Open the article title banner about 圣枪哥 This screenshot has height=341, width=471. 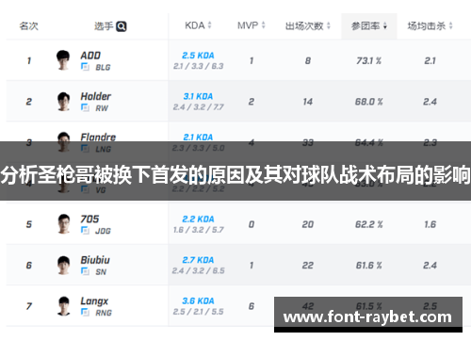click(x=235, y=174)
